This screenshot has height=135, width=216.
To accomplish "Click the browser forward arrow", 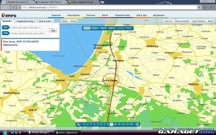I will [8, 7].
